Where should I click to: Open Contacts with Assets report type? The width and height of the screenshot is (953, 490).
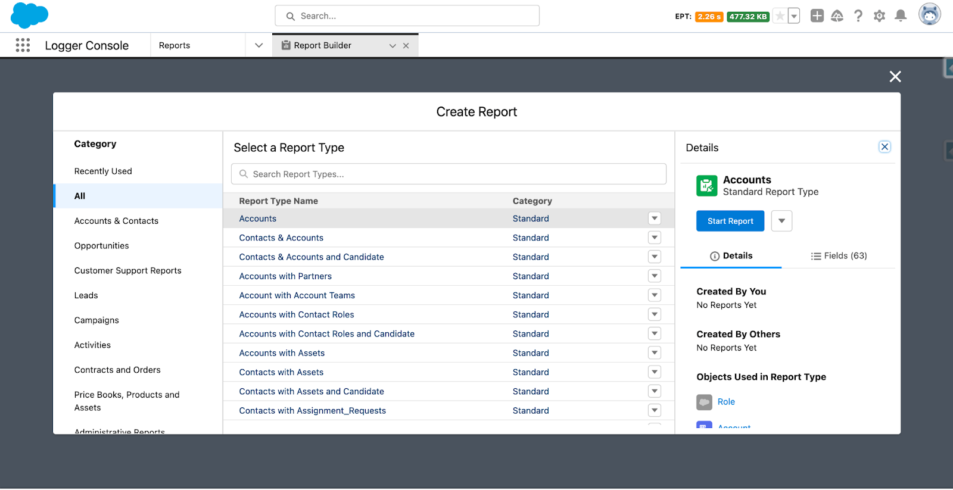click(281, 372)
